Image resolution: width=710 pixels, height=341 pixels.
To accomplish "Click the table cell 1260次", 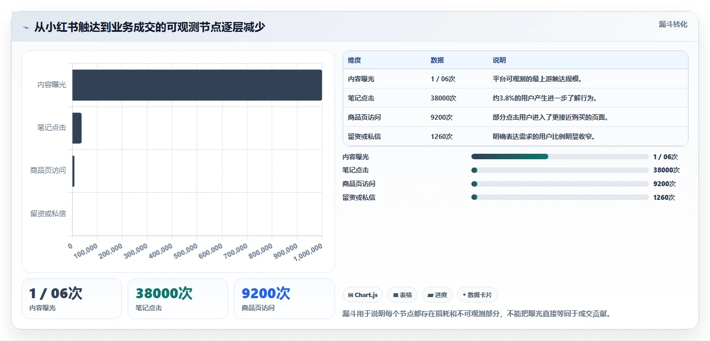I will [442, 137].
